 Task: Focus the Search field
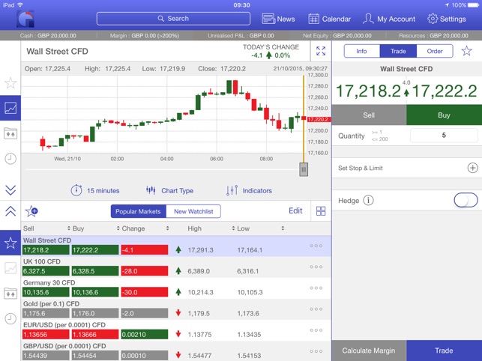click(x=173, y=19)
